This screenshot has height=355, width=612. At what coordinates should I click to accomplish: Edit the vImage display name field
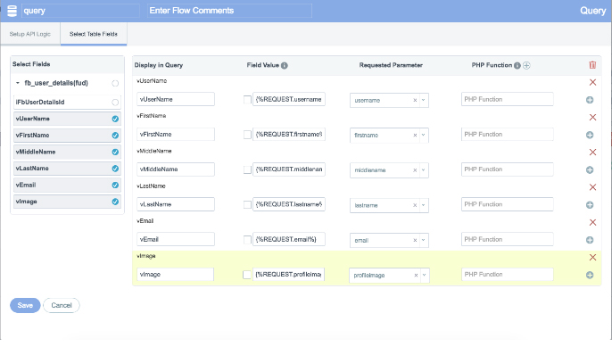click(175, 274)
